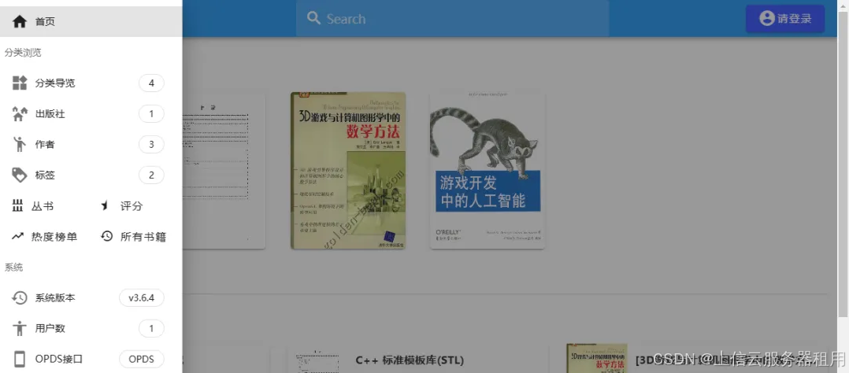
Task: Open 所有书籍 all books list
Action: [x=143, y=237]
